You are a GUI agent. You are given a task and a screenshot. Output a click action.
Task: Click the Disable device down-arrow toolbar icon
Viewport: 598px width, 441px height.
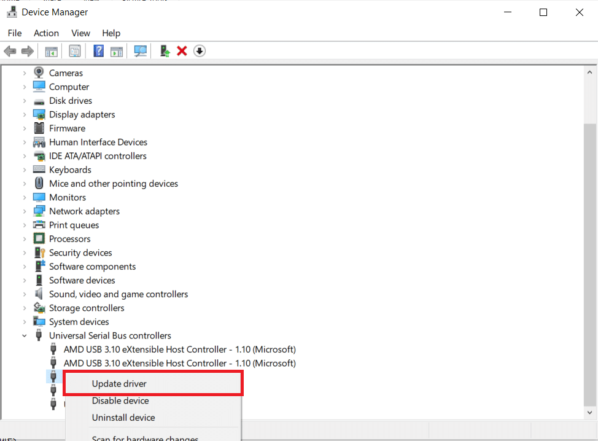(200, 50)
